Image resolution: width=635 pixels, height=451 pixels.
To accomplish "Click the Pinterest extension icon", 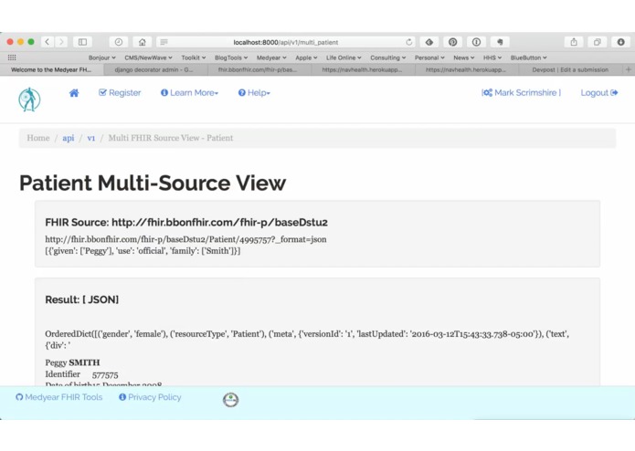I will [453, 42].
